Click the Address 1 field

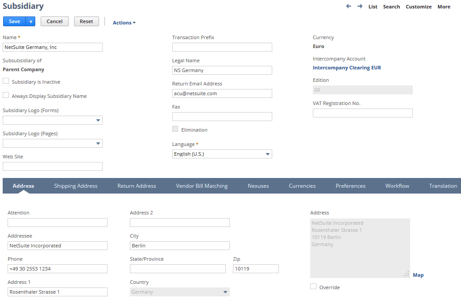point(57,292)
